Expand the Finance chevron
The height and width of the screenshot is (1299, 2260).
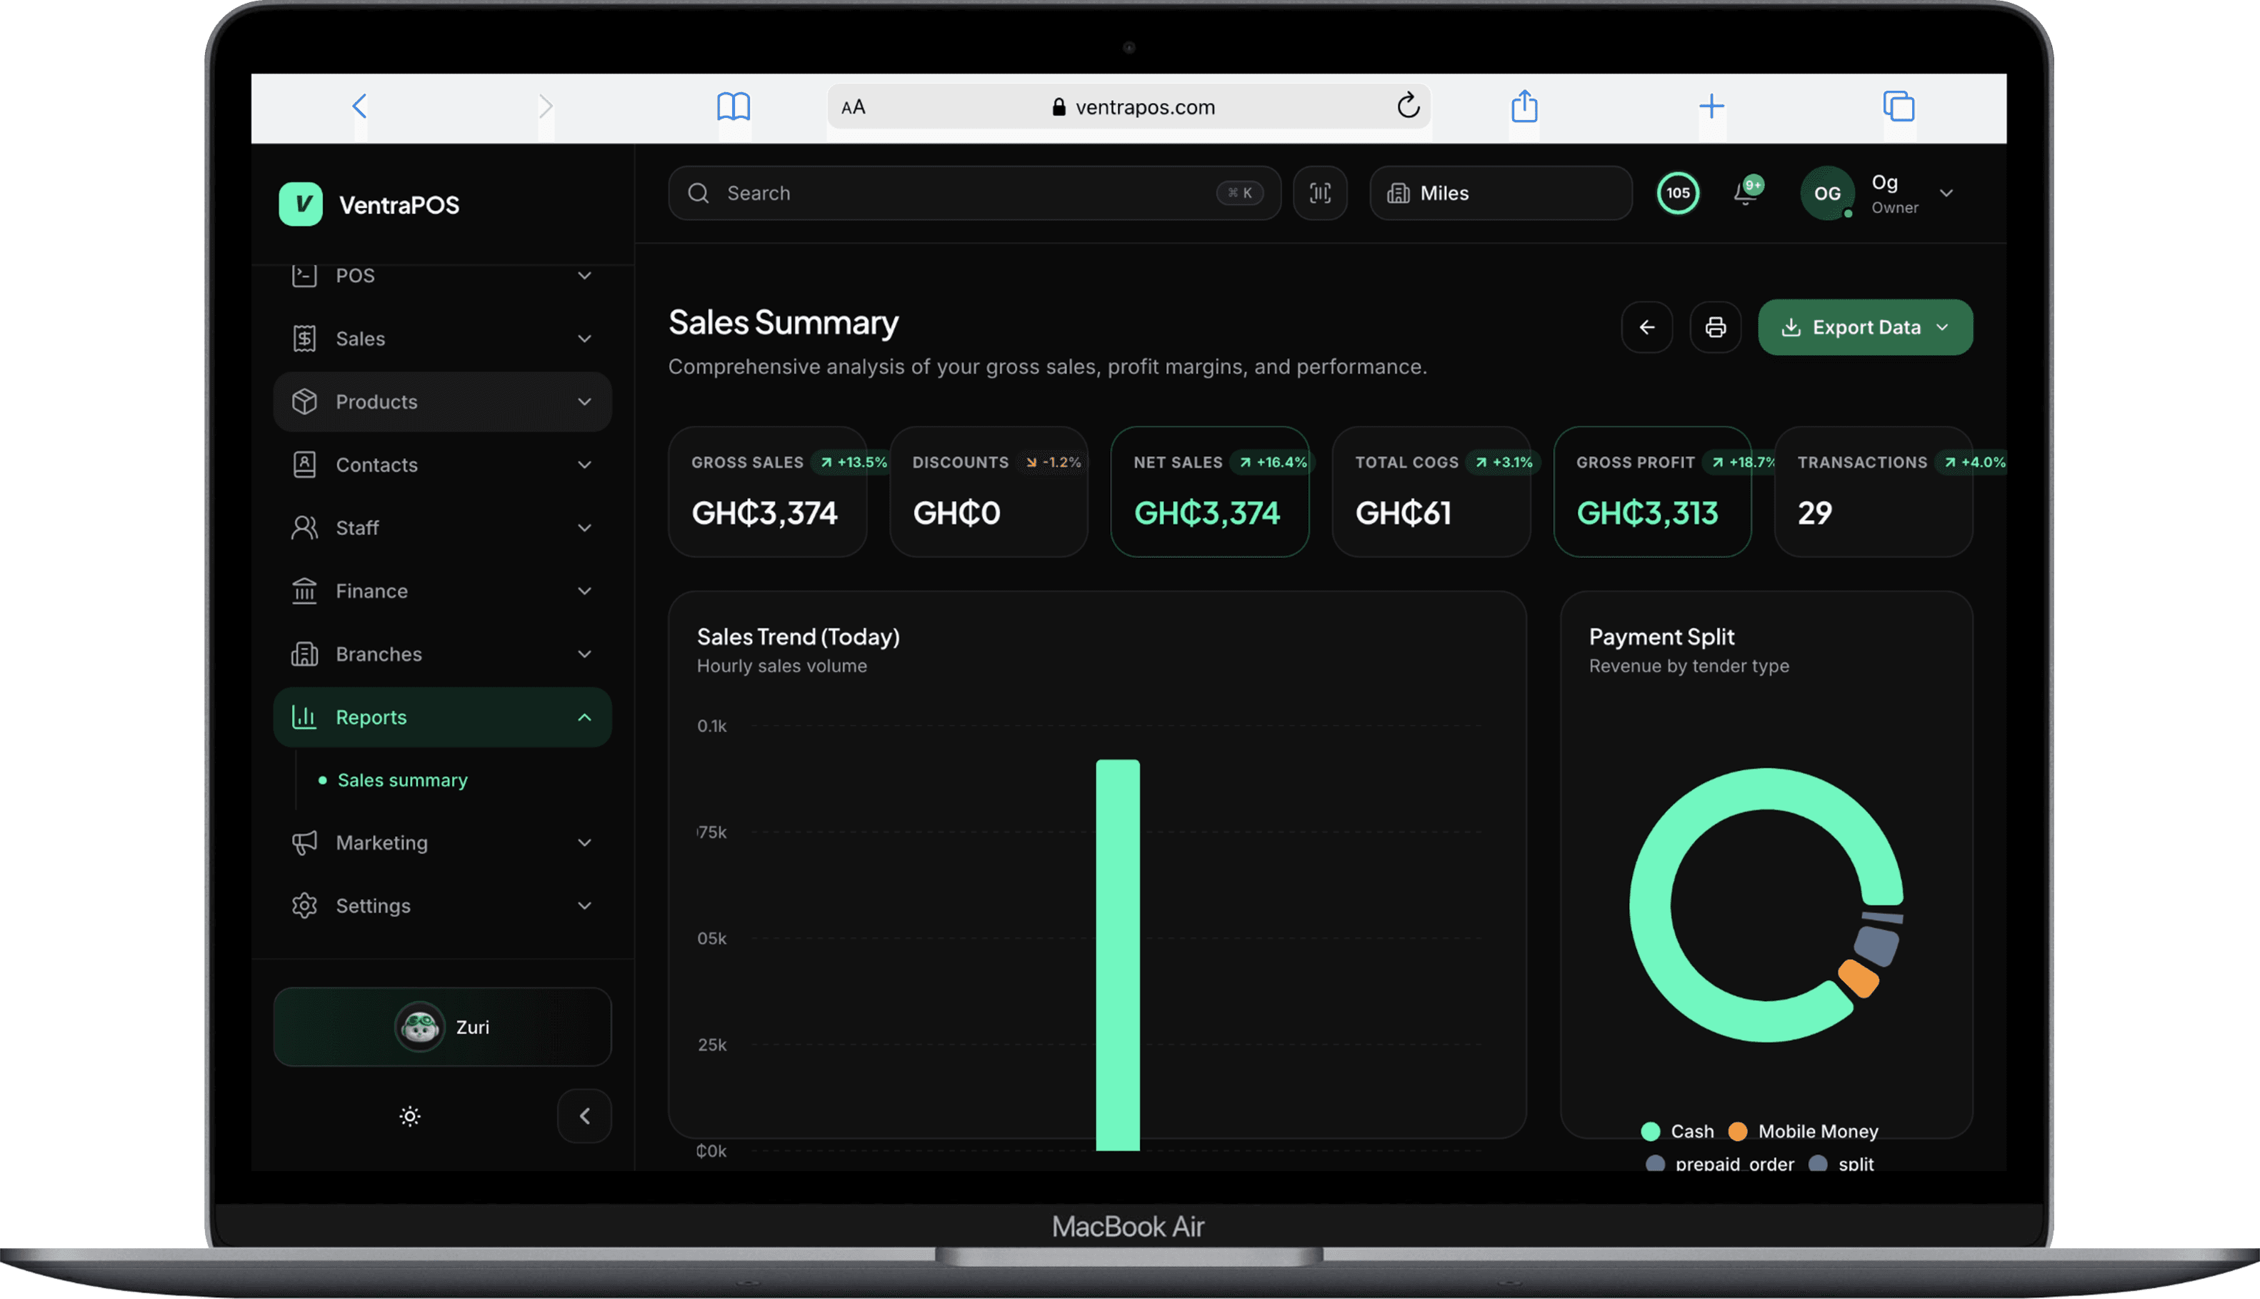tap(584, 591)
